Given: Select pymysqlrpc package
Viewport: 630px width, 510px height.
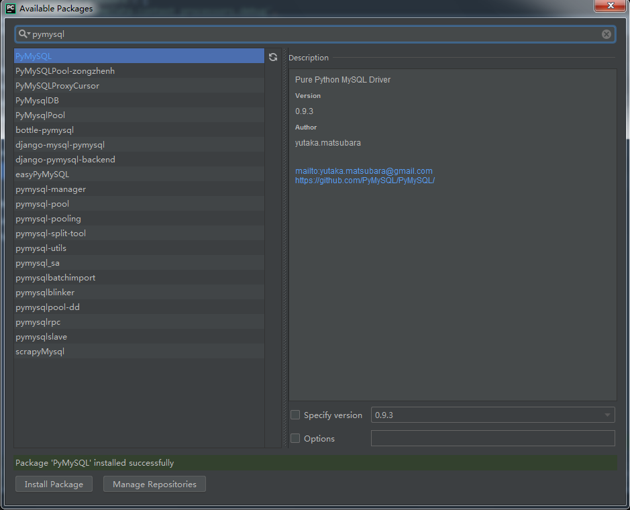Looking at the screenshot, I should tap(139, 322).
